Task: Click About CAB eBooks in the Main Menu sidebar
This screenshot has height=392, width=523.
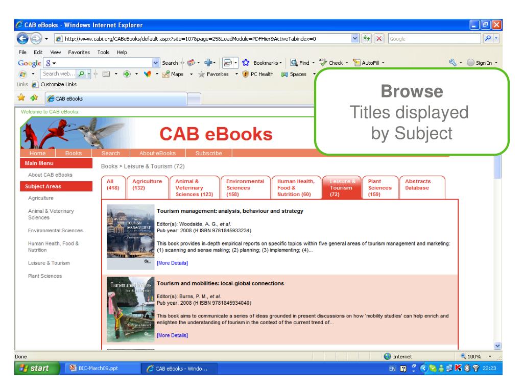Action: (x=50, y=175)
